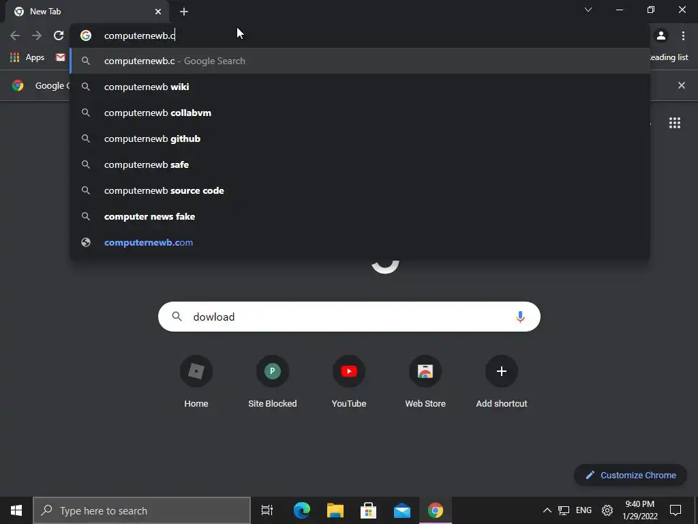The image size is (698, 524).
Task: Open the Chrome profile avatar icon
Action: coord(661,35)
